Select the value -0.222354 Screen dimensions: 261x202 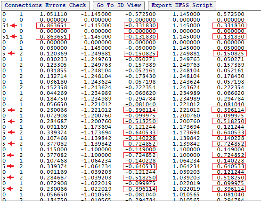pos(140,87)
